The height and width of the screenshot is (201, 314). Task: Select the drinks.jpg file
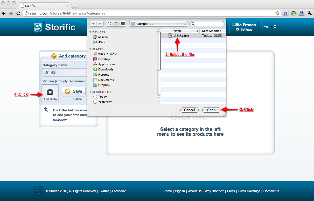(x=181, y=35)
